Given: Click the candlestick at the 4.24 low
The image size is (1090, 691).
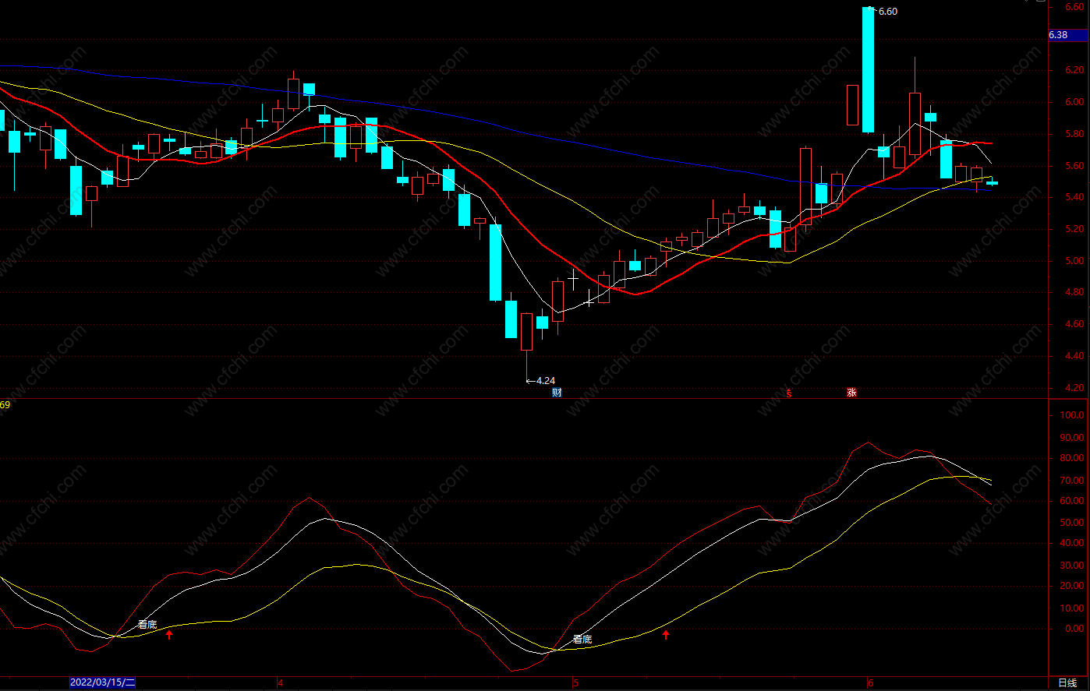Looking at the screenshot, I should (x=527, y=333).
